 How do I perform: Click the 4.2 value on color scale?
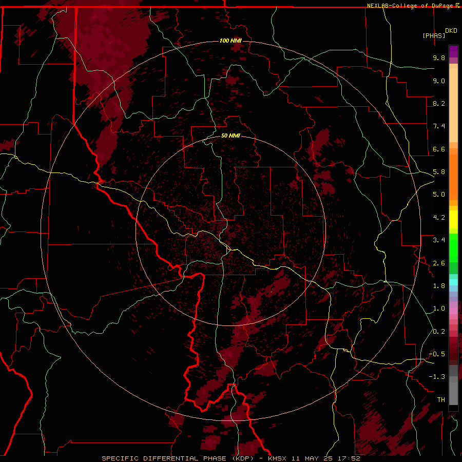pos(439,218)
